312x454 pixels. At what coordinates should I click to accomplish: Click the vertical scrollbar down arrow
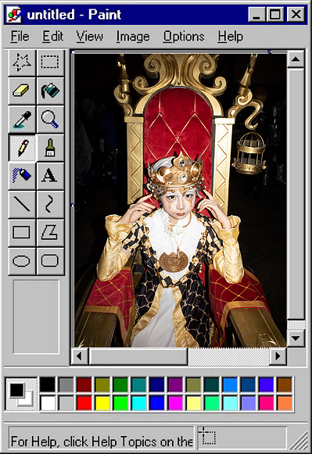pos(296,338)
